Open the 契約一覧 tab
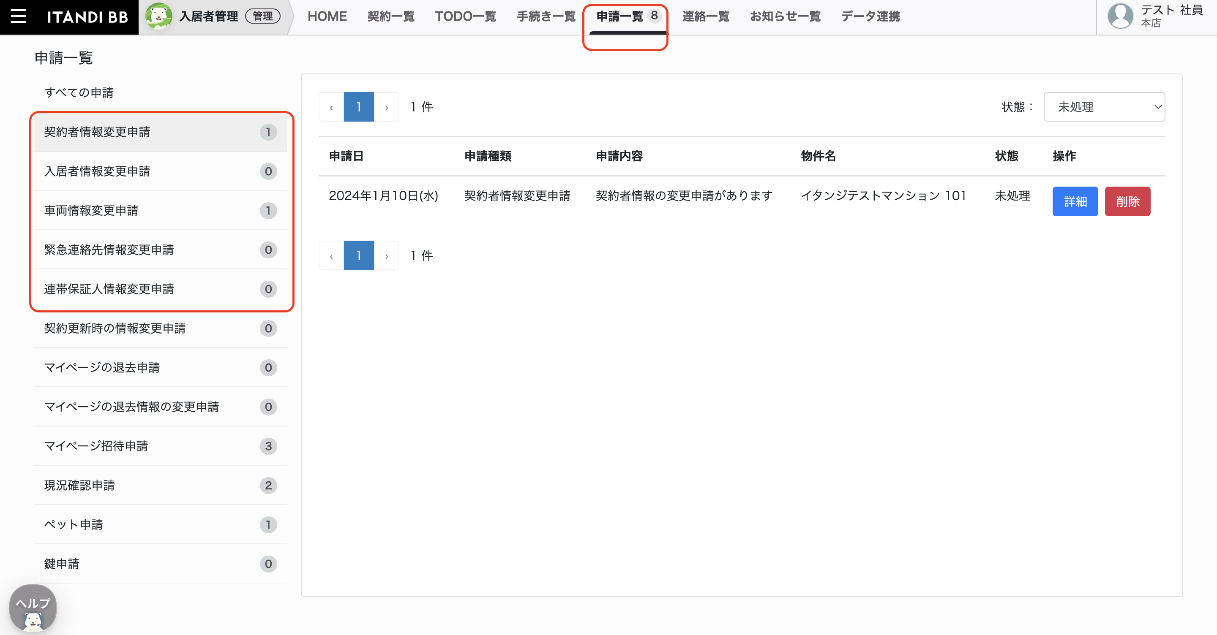Viewport: 1217px width, 635px height. pos(391,16)
